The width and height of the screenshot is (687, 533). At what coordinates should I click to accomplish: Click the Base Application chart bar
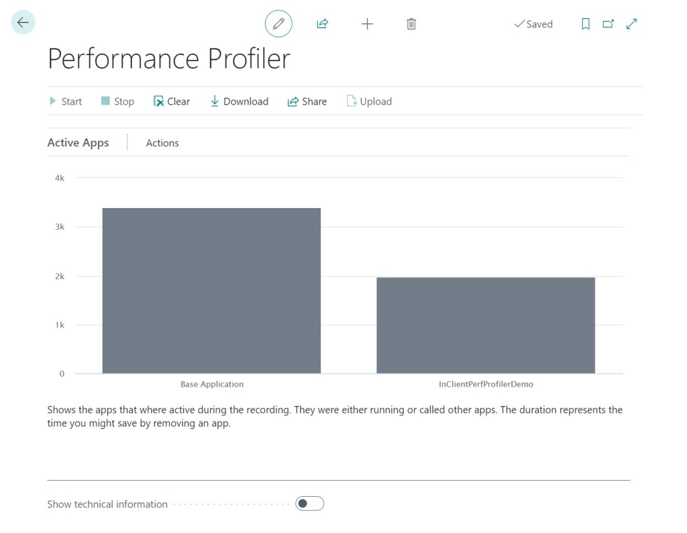pyautogui.click(x=211, y=291)
